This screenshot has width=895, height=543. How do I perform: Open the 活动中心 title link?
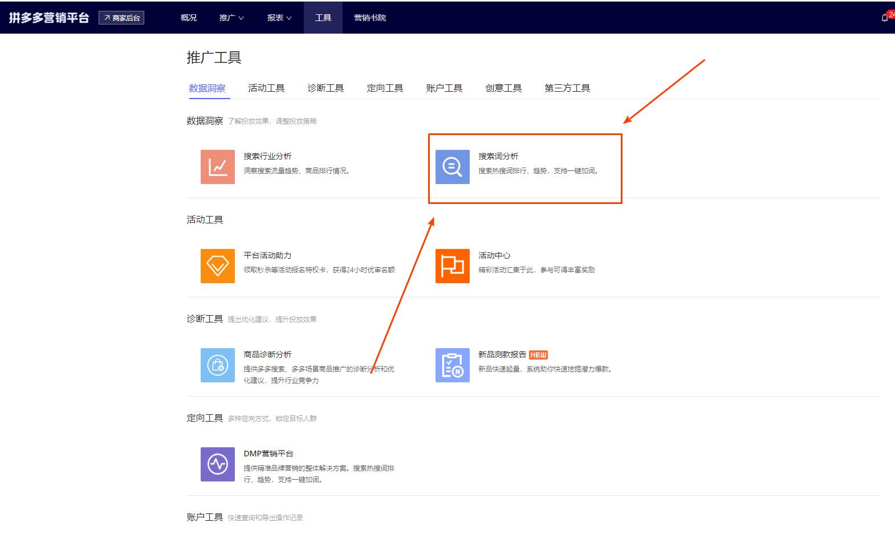[x=494, y=255]
